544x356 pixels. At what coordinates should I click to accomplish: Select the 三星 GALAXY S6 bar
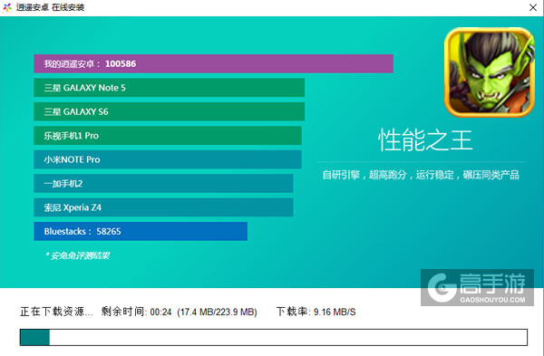click(169, 111)
